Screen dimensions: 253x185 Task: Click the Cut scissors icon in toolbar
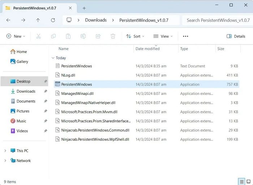[x=38, y=36]
